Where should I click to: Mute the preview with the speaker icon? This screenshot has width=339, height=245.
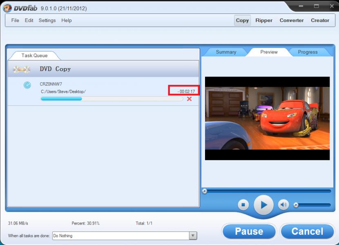pyautogui.click(x=283, y=205)
